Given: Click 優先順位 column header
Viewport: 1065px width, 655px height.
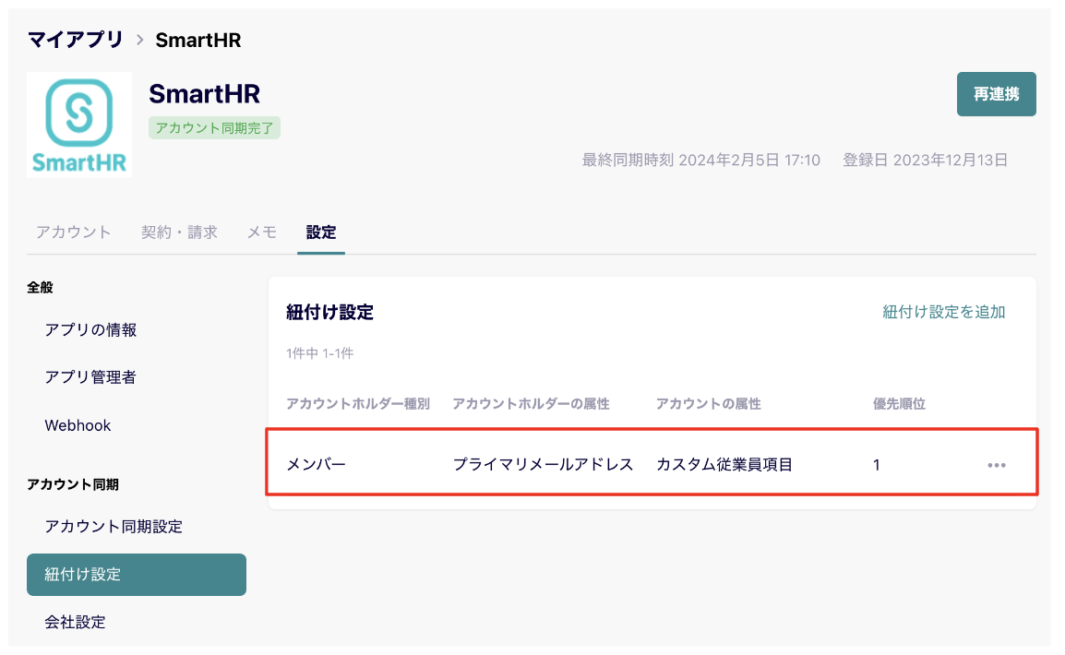Looking at the screenshot, I should pos(899,404).
